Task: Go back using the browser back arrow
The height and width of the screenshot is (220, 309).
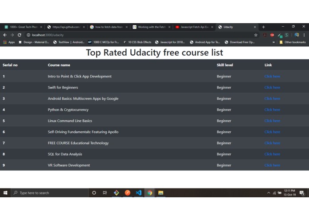Action: pyautogui.click(x=5, y=35)
